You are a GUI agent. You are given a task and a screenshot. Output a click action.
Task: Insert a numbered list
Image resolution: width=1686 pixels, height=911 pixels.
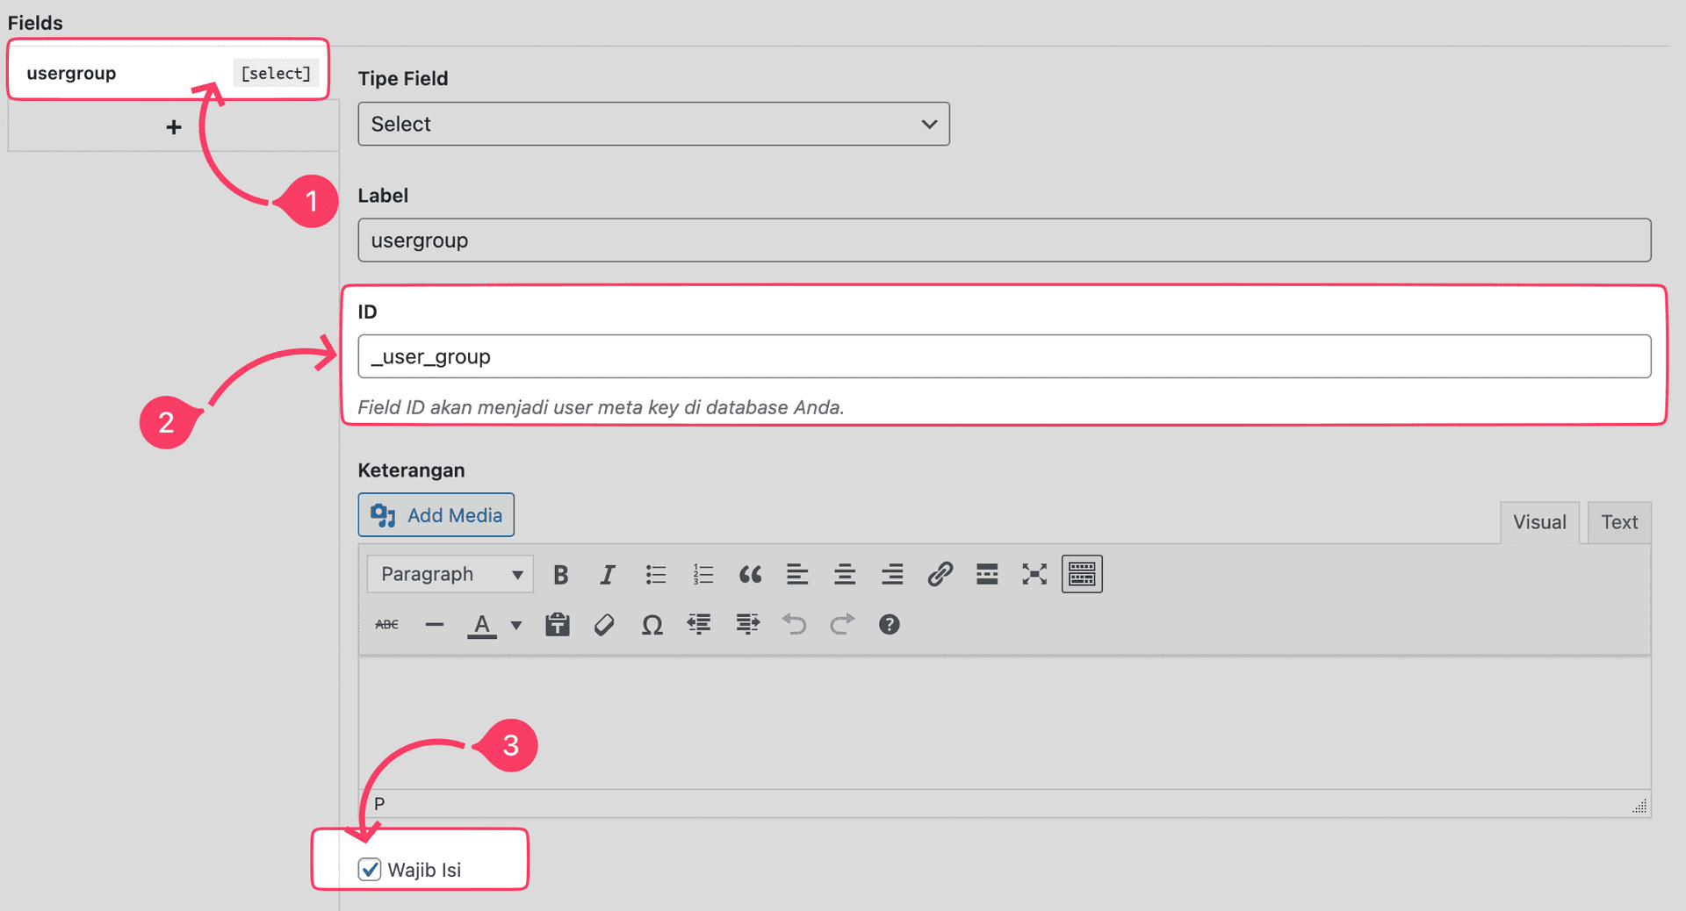pos(702,574)
